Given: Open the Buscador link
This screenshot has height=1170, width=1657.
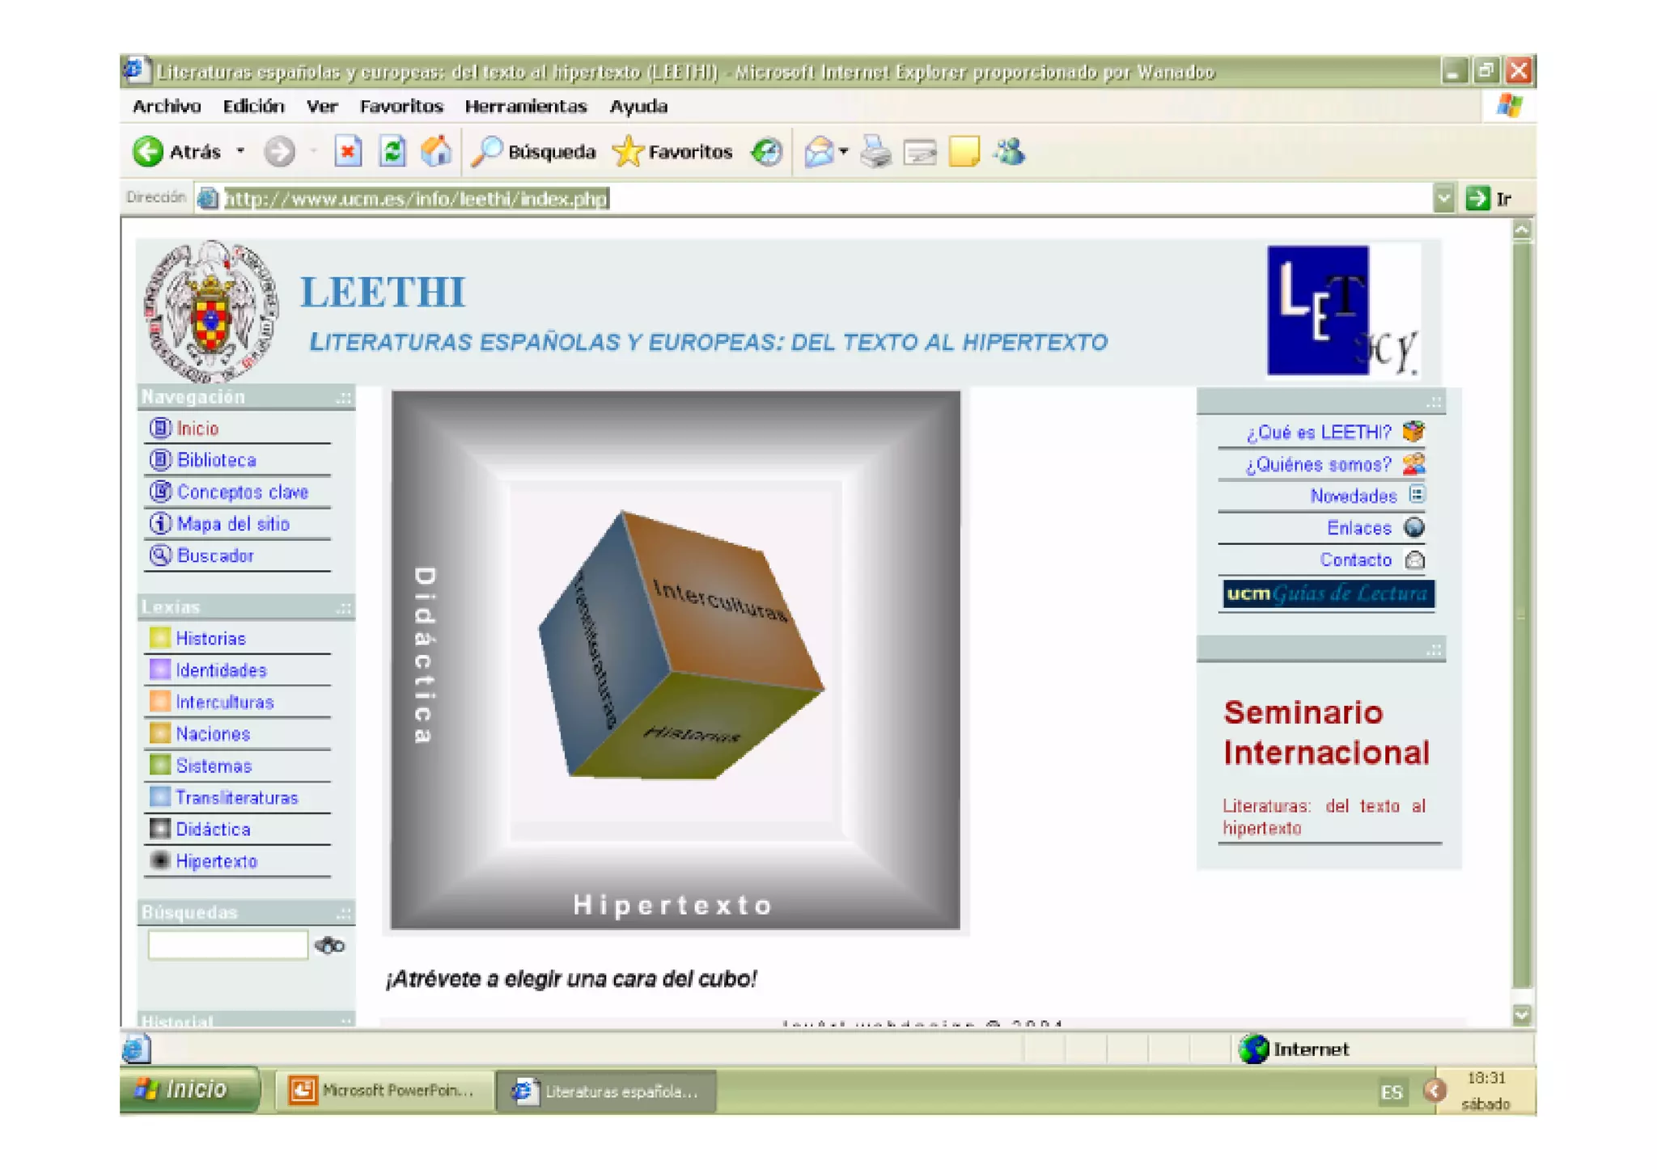Looking at the screenshot, I should (214, 555).
